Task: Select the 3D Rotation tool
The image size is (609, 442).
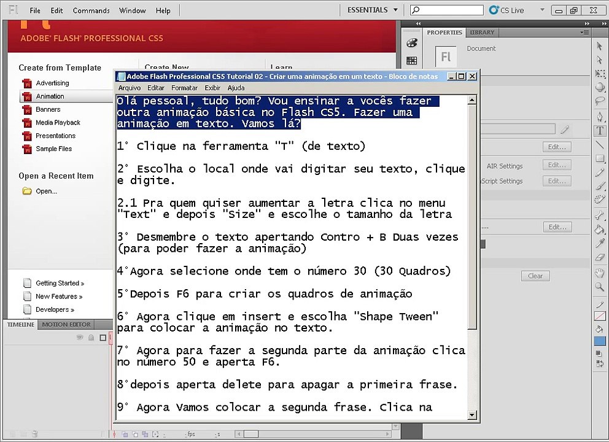Action: [x=600, y=87]
